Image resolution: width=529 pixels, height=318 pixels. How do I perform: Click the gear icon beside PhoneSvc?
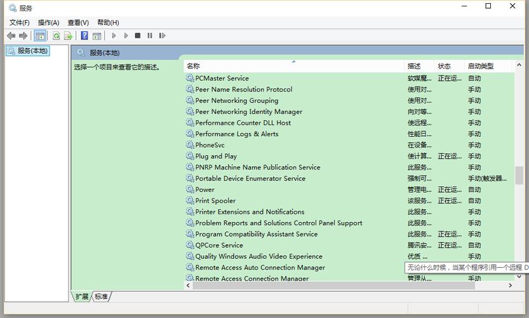click(x=190, y=145)
